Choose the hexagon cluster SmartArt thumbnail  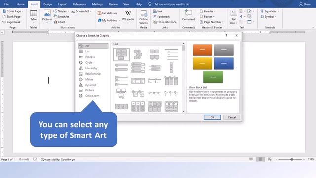point(138,54)
